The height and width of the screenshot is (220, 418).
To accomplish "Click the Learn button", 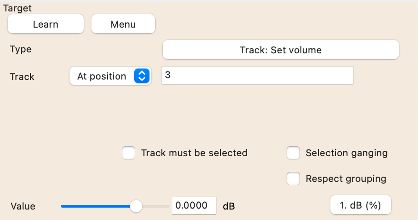I will pyautogui.click(x=46, y=24).
